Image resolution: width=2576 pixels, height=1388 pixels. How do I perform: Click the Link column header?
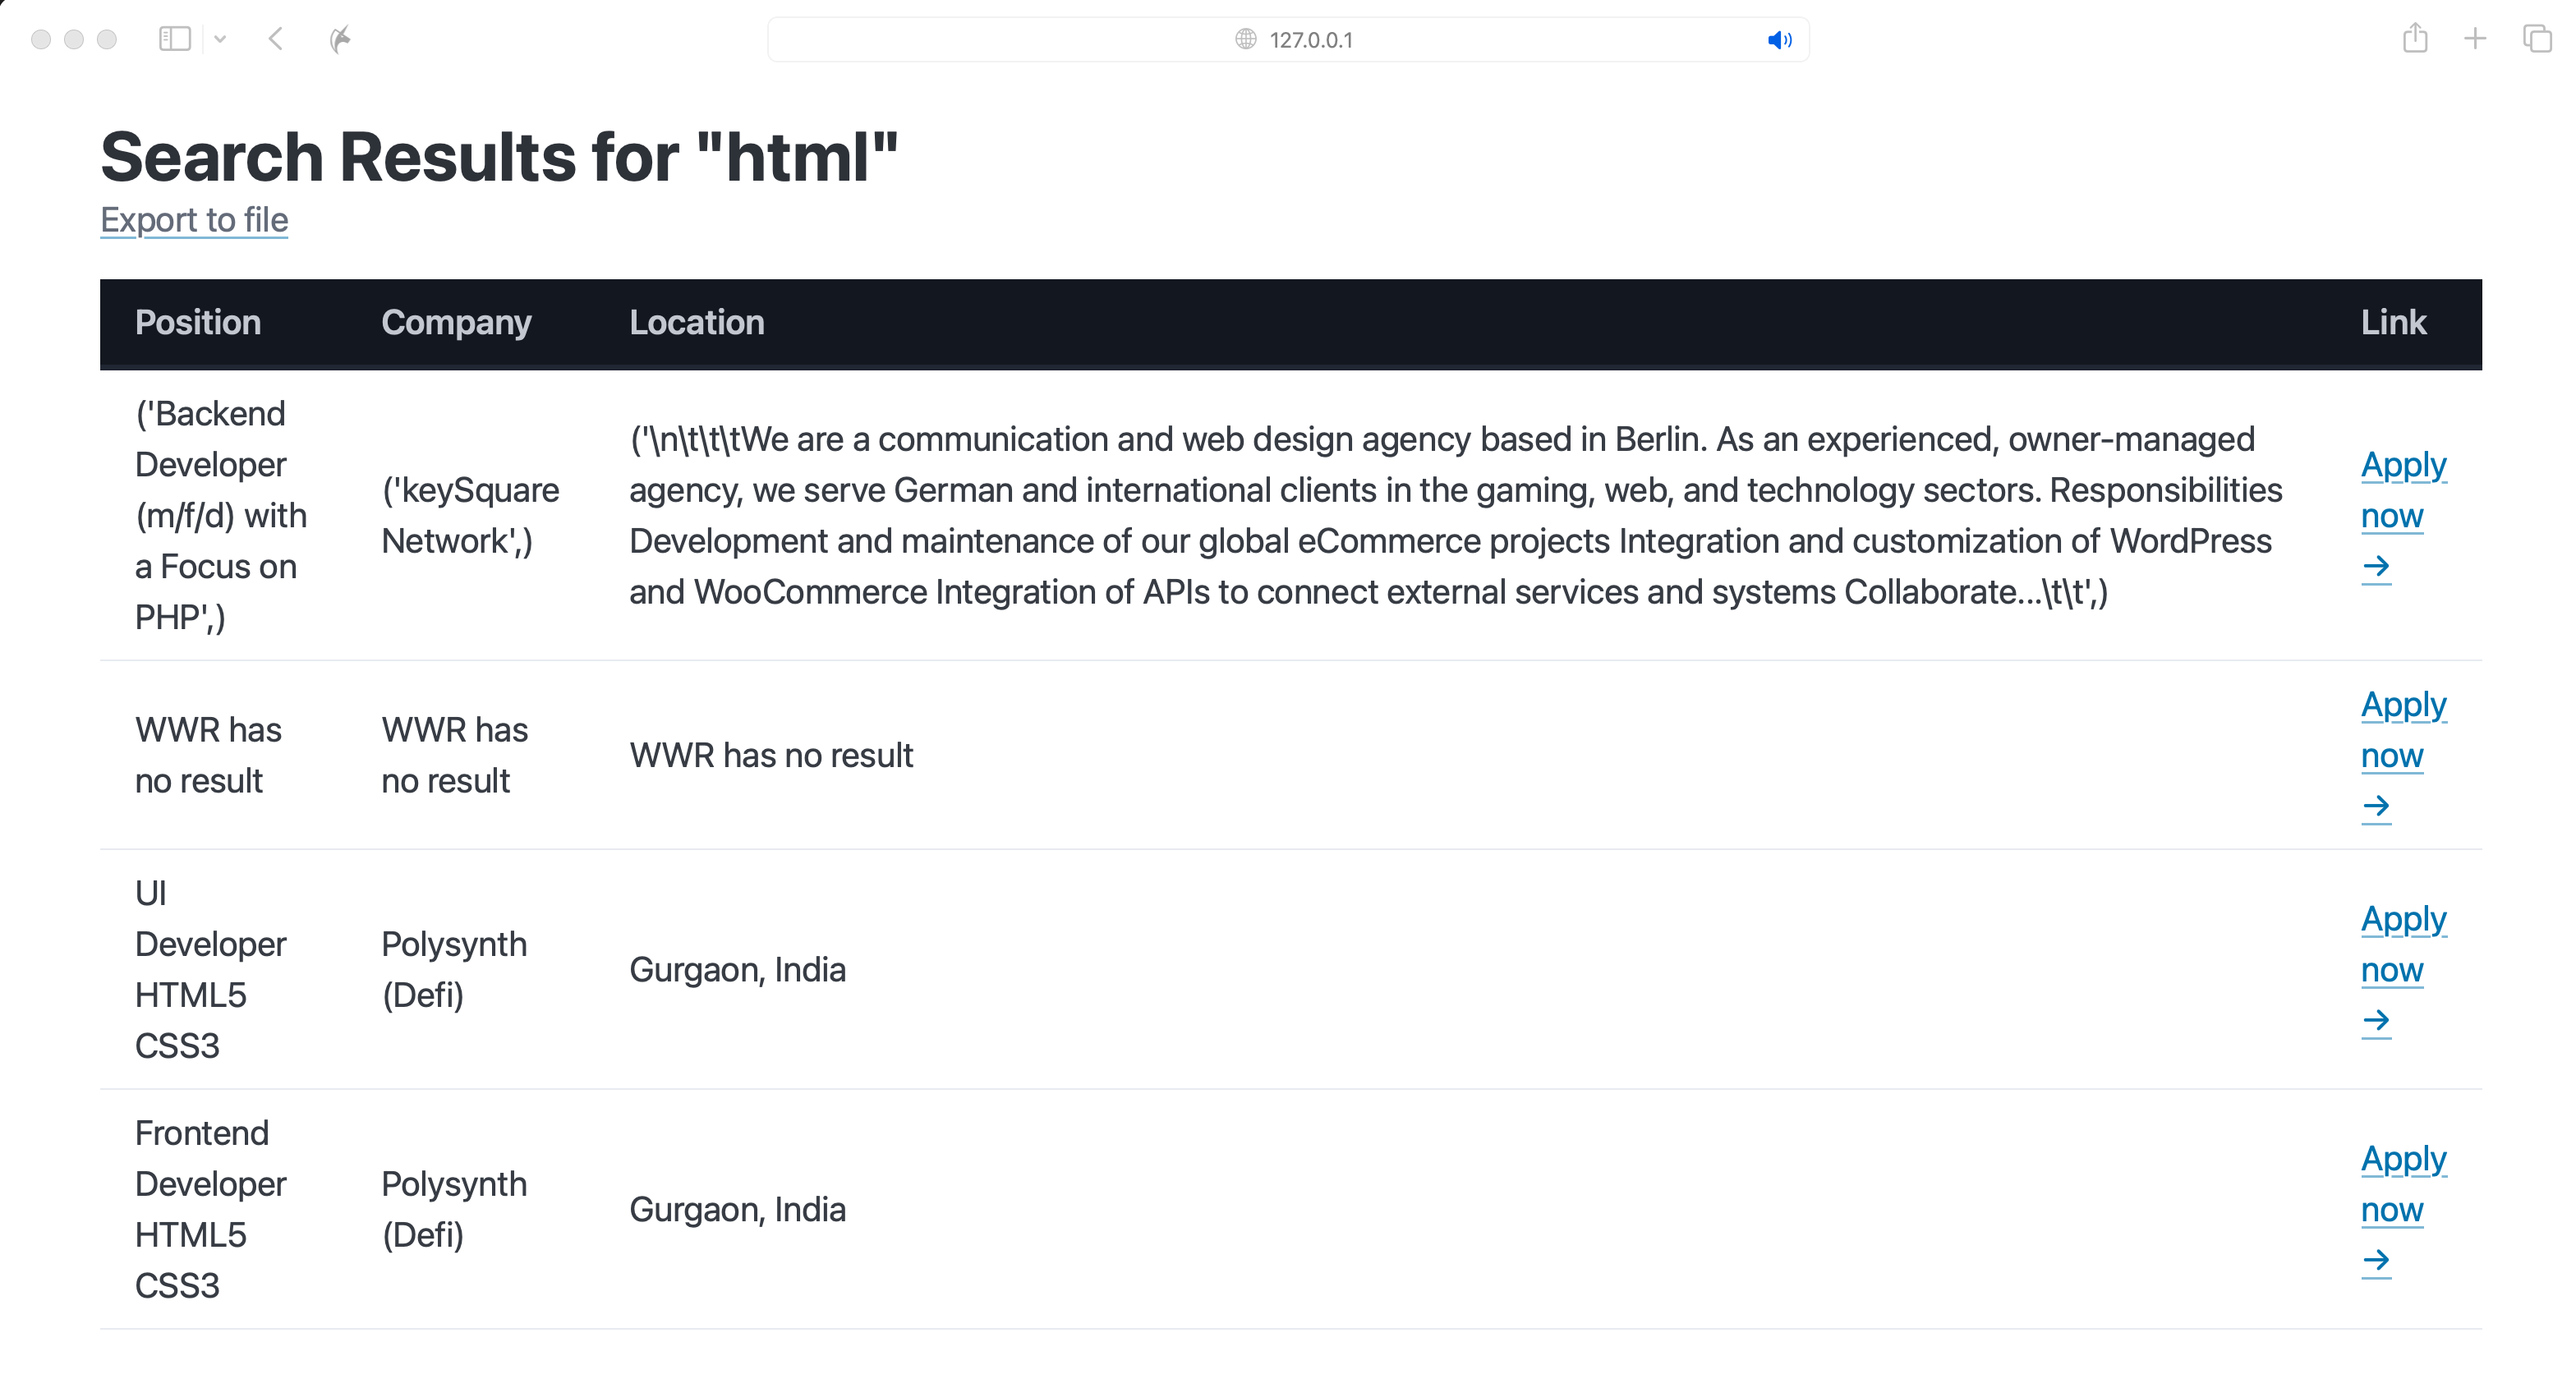click(x=2393, y=323)
